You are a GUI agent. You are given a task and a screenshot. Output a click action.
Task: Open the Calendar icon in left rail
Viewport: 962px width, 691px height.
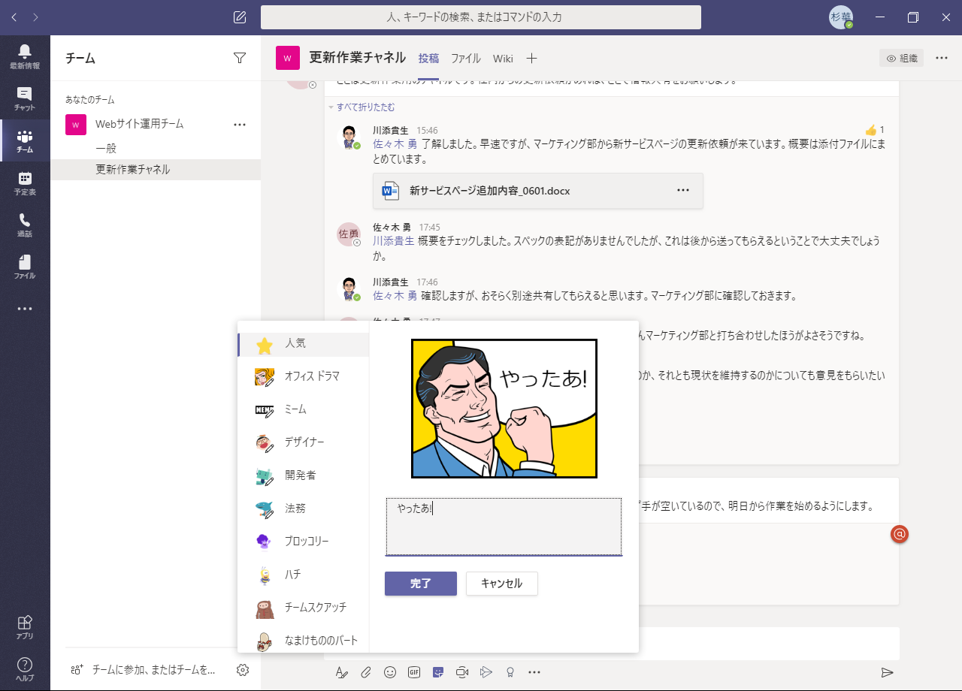pyautogui.click(x=25, y=183)
